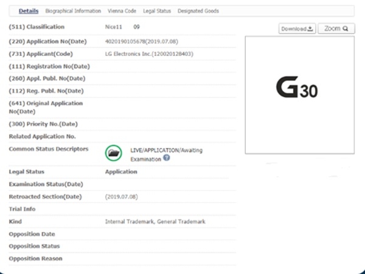Click the blue question mark help icon
The width and height of the screenshot is (365, 274).
(167, 158)
